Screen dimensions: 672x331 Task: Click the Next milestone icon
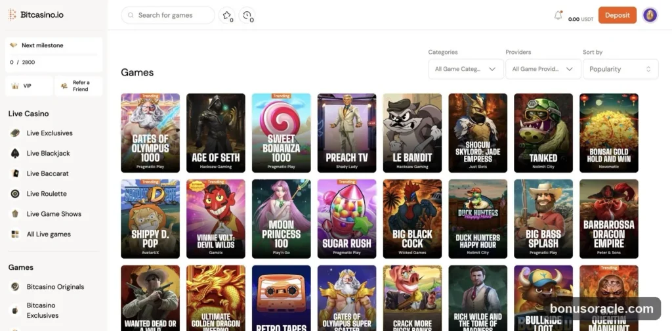14,45
